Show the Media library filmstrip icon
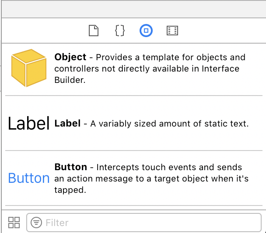 172,31
